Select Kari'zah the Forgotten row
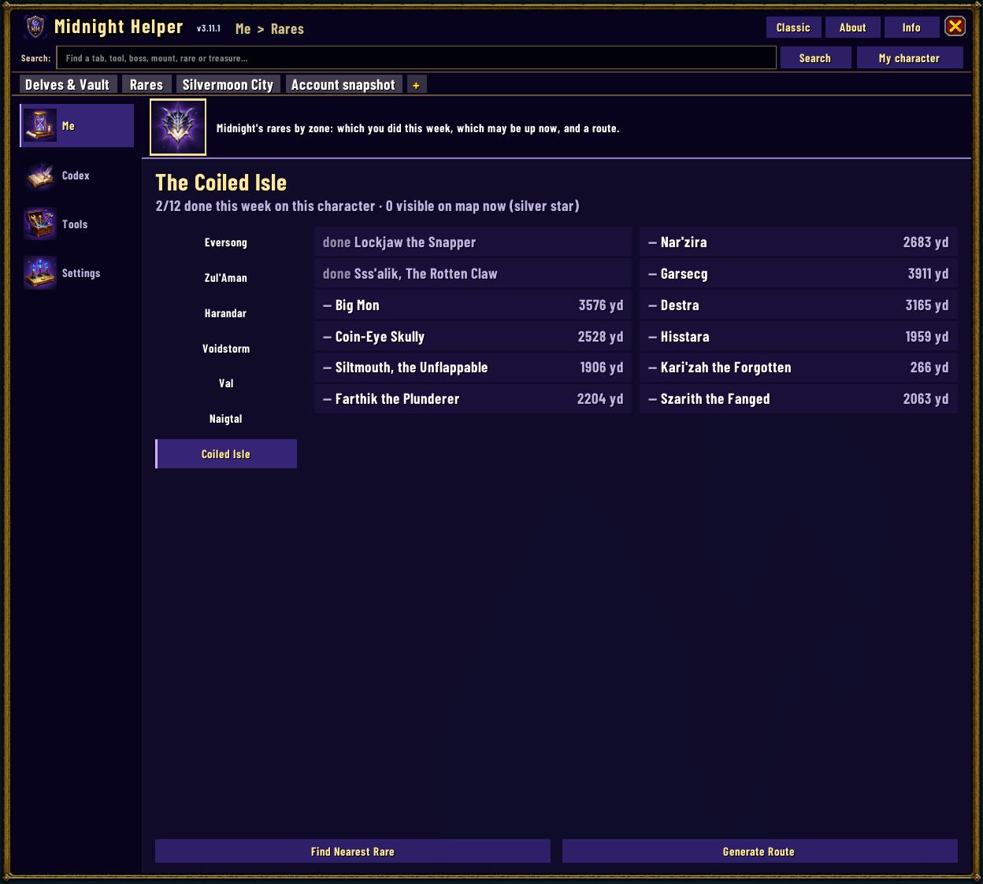 (799, 368)
